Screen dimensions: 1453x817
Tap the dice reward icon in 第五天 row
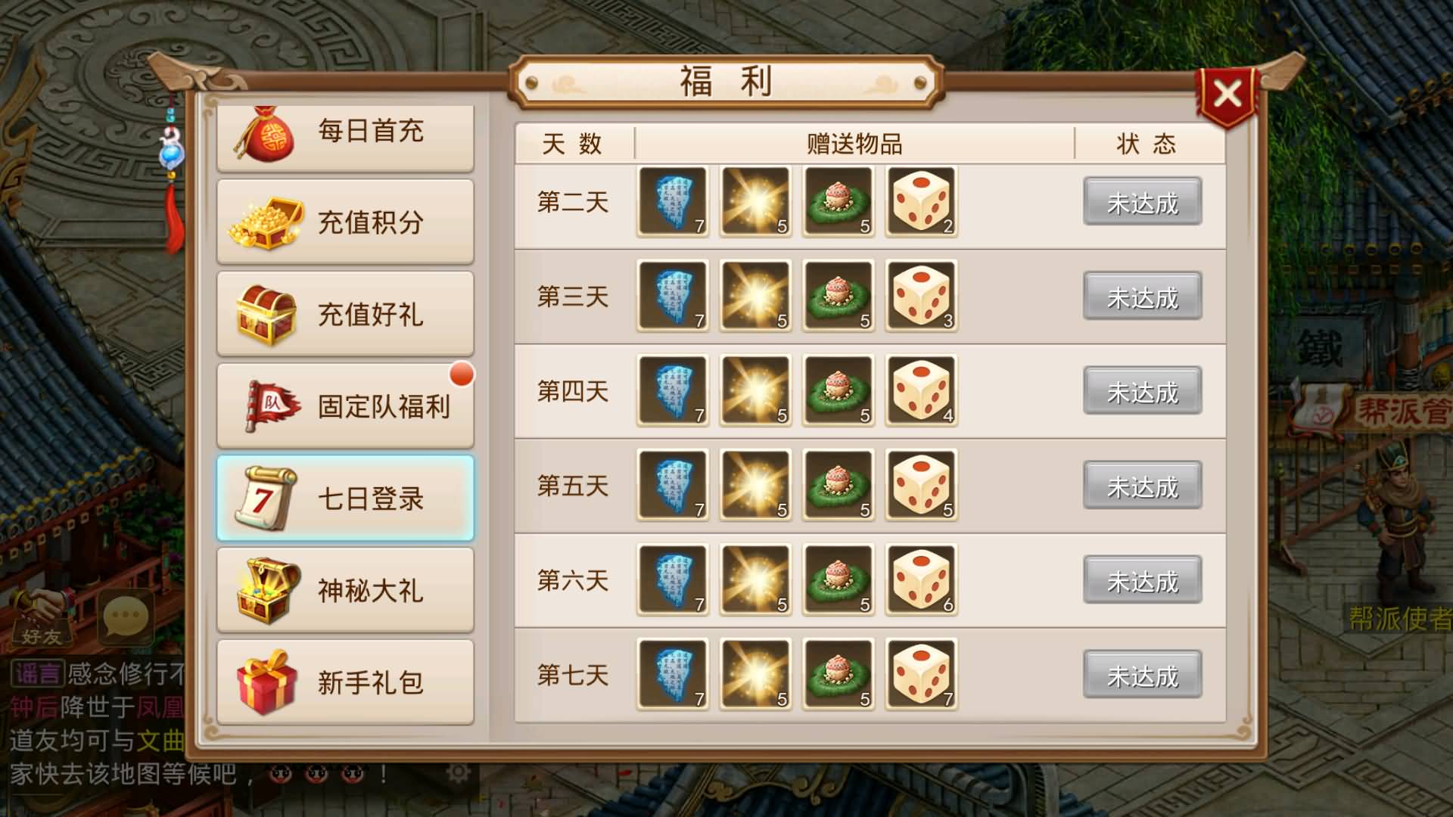[x=922, y=486]
